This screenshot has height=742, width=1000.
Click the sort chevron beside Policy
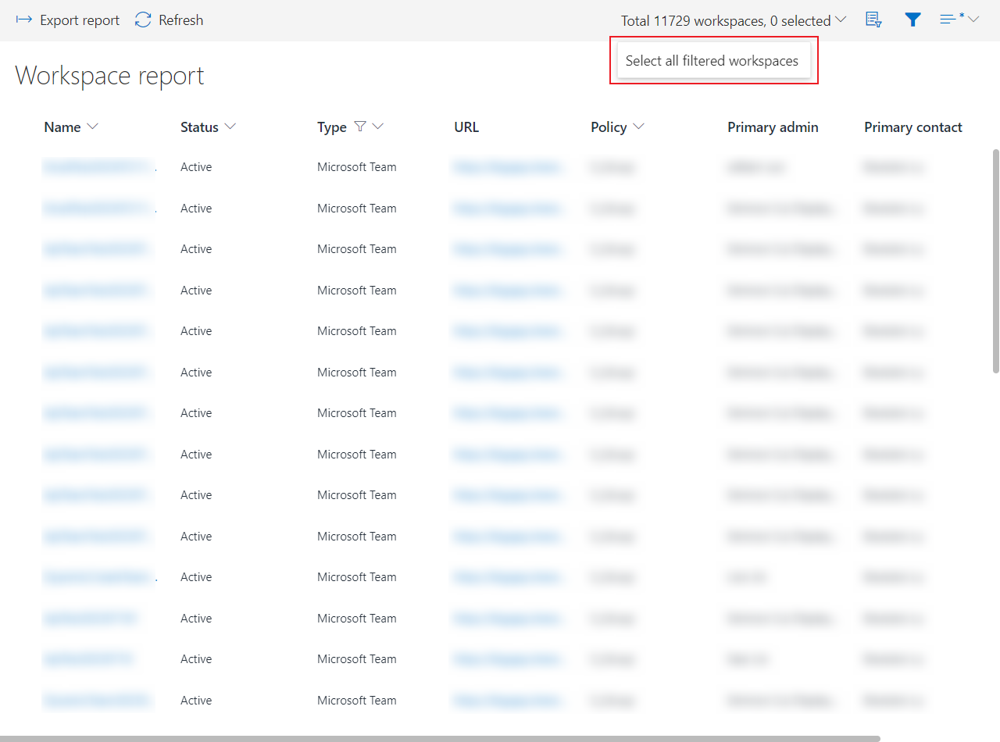click(x=639, y=127)
